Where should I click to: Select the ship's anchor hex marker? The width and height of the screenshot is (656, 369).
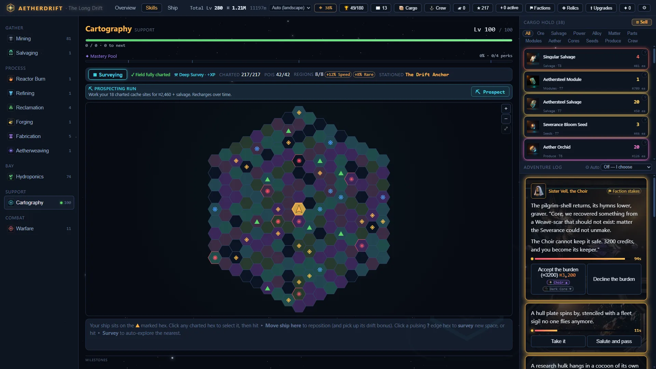(299, 209)
